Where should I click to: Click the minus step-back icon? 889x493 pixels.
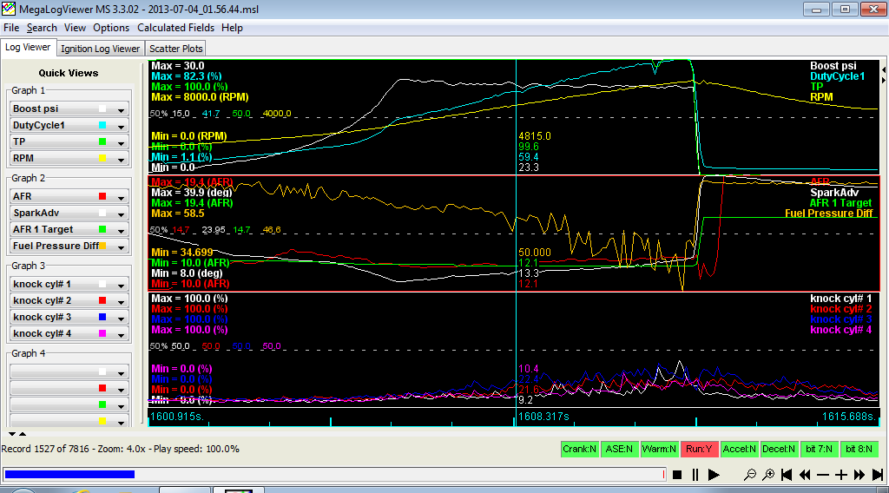823,475
